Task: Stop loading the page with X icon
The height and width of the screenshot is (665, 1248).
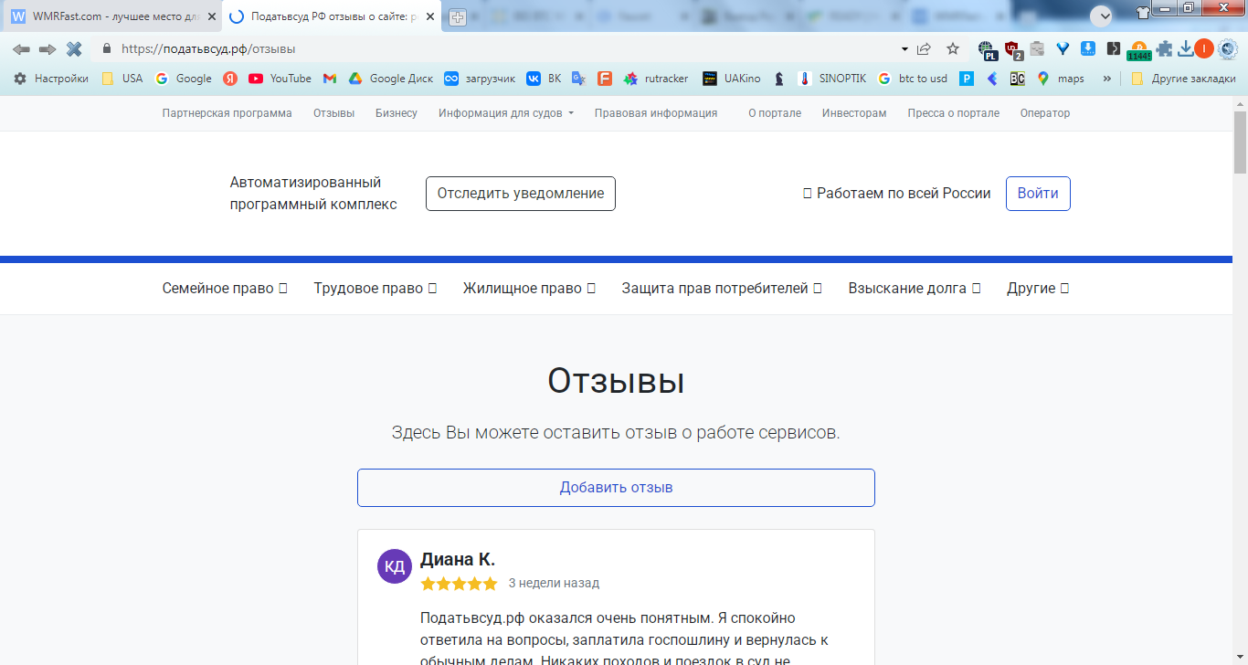Action: 74,49
